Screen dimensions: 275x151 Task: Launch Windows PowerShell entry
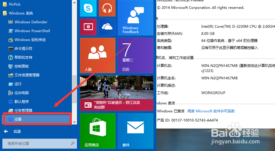[x=32, y=31]
